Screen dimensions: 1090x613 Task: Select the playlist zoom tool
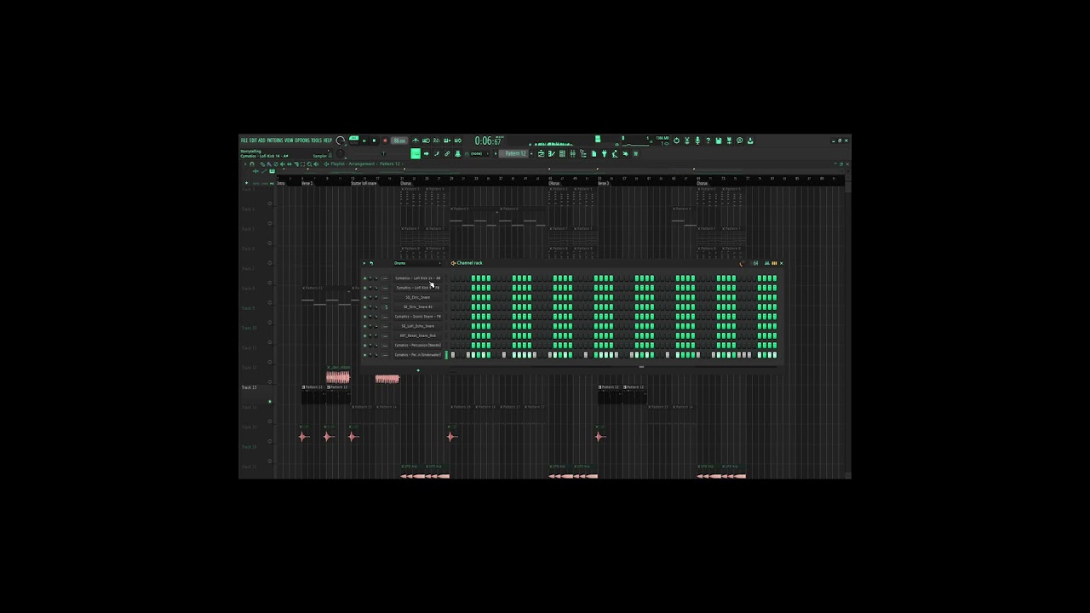309,163
